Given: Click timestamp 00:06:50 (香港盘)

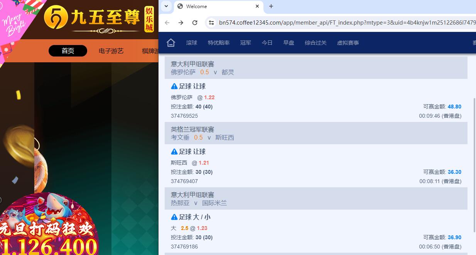Looking at the screenshot, I should pos(440,247).
